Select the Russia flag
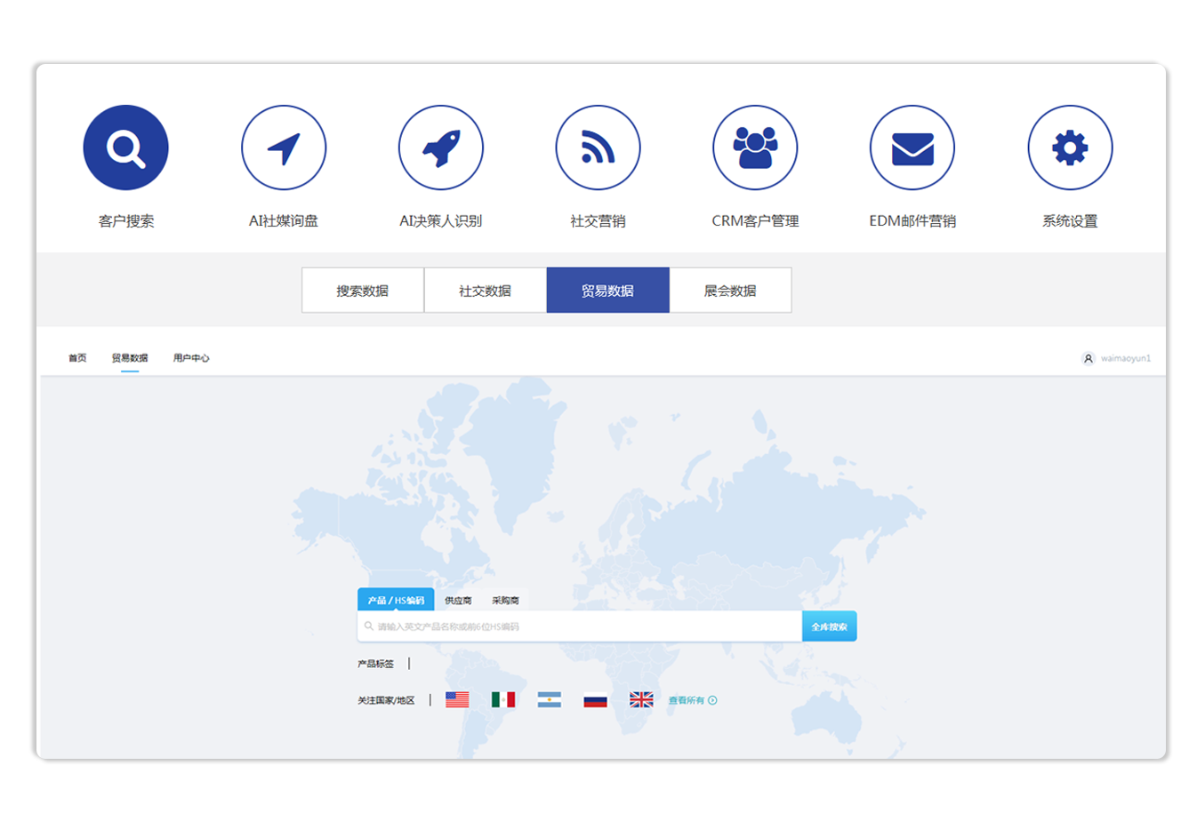The image size is (1197, 837). (595, 700)
